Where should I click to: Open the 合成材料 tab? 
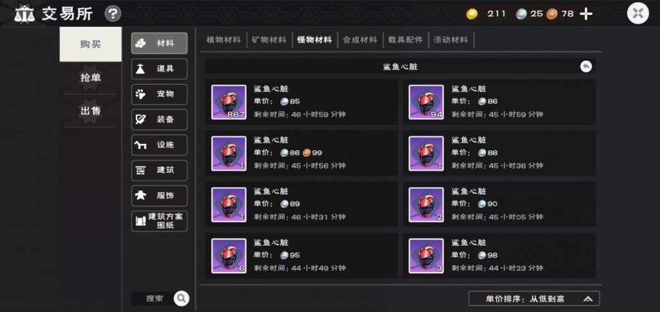coord(360,40)
